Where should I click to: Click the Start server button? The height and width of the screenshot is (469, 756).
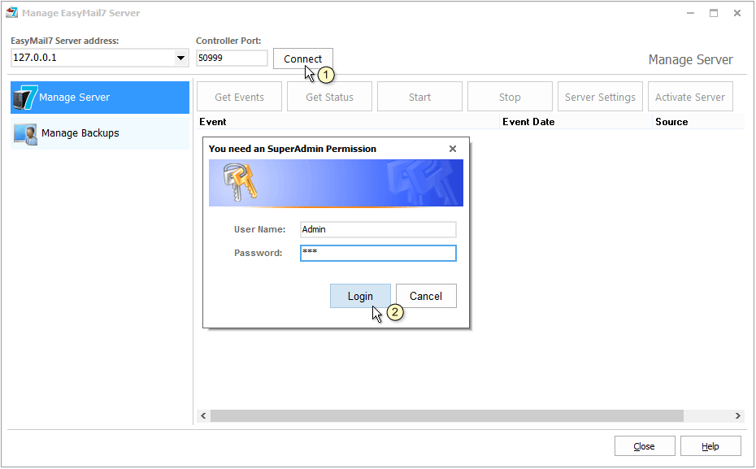click(x=419, y=97)
